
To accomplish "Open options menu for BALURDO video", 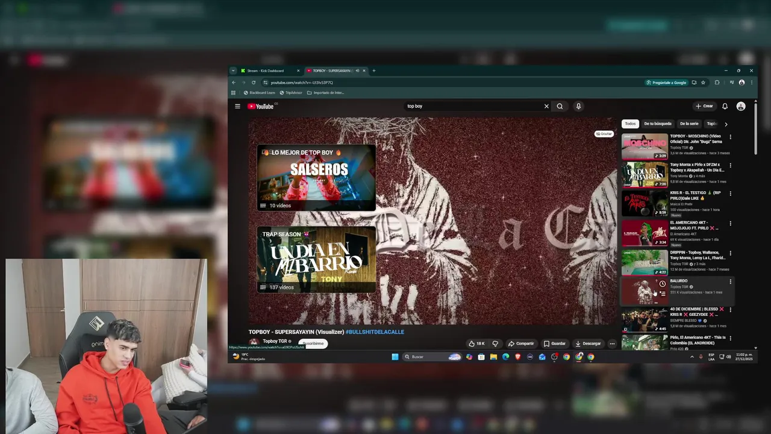I will [x=730, y=281].
